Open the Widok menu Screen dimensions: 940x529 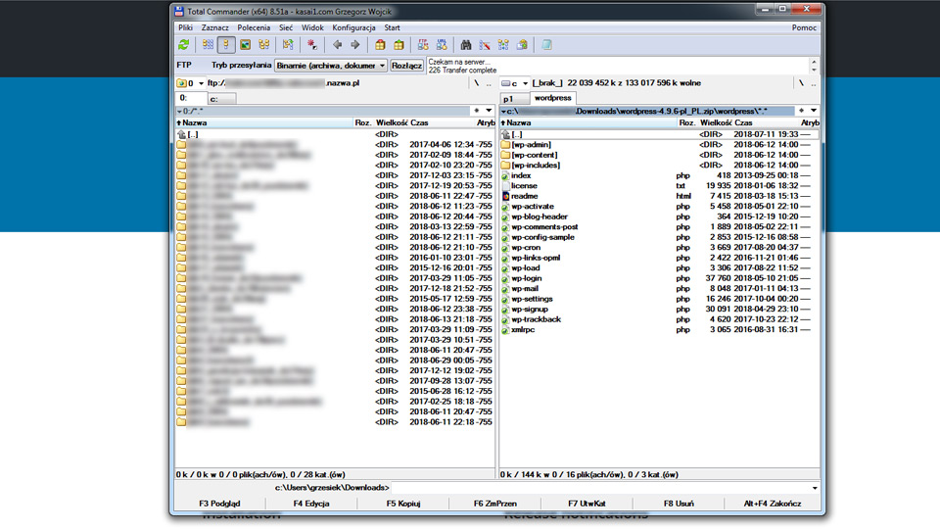tap(312, 27)
